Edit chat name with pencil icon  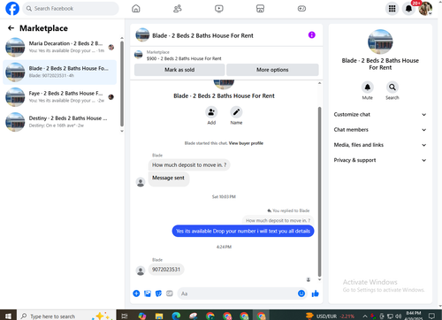tap(236, 112)
